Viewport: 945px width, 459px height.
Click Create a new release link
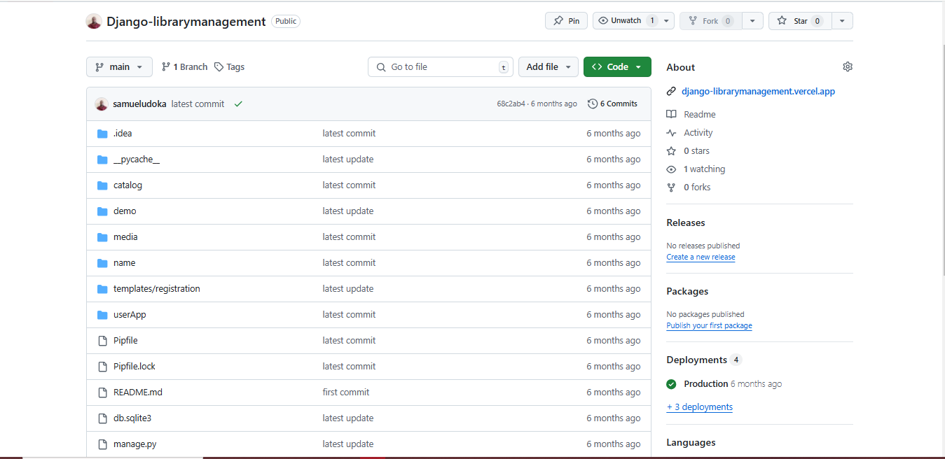coord(701,257)
